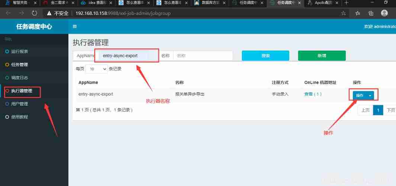Screen dimensions: 396x186
Task: Reload the page with refresh icon
Action: point(34,13)
